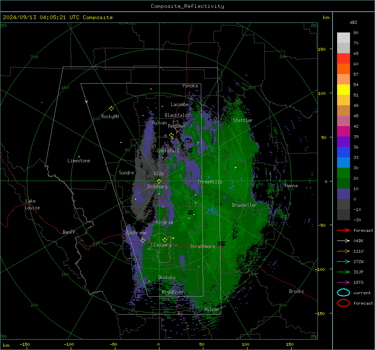Select the orange 111V arrow legend icon

point(343,251)
